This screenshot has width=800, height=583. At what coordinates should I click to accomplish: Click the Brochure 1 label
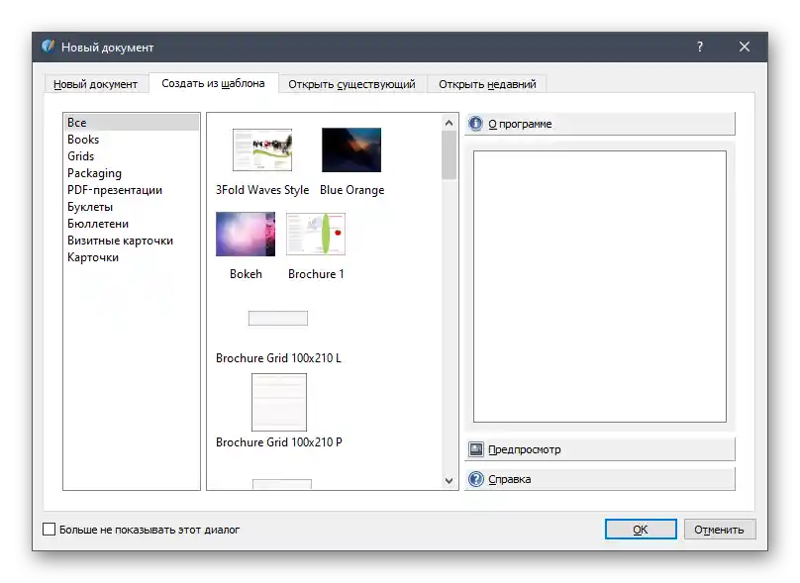coord(316,274)
